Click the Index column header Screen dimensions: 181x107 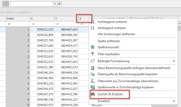point(18,18)
